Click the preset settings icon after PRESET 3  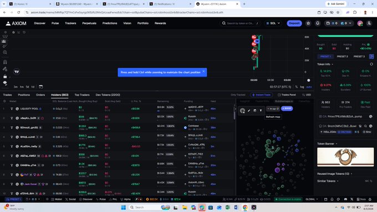371,56
